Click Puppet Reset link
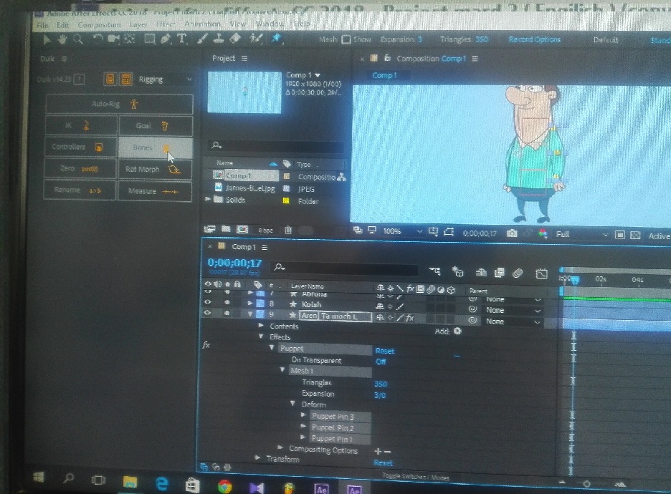 [x=384, y=351]
